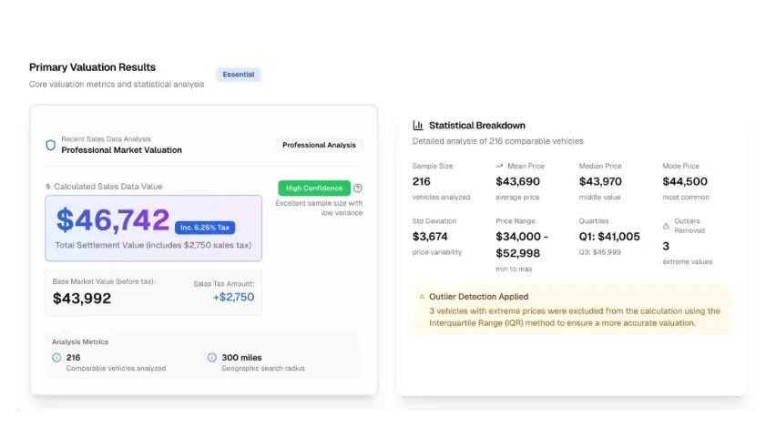Click the green High Confidence badge
Screen dimensions: 766x448
(314, 188)
